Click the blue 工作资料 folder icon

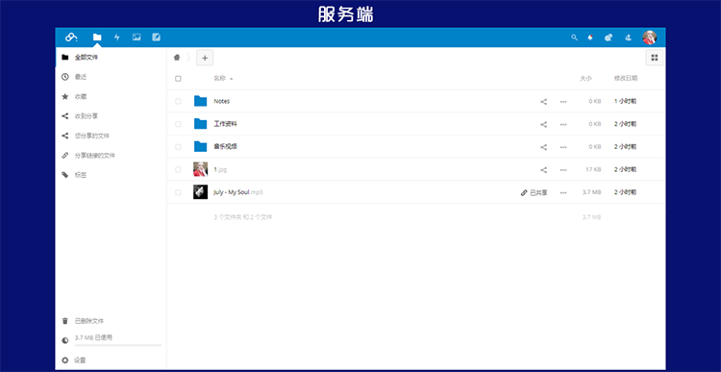pos(201,124)
